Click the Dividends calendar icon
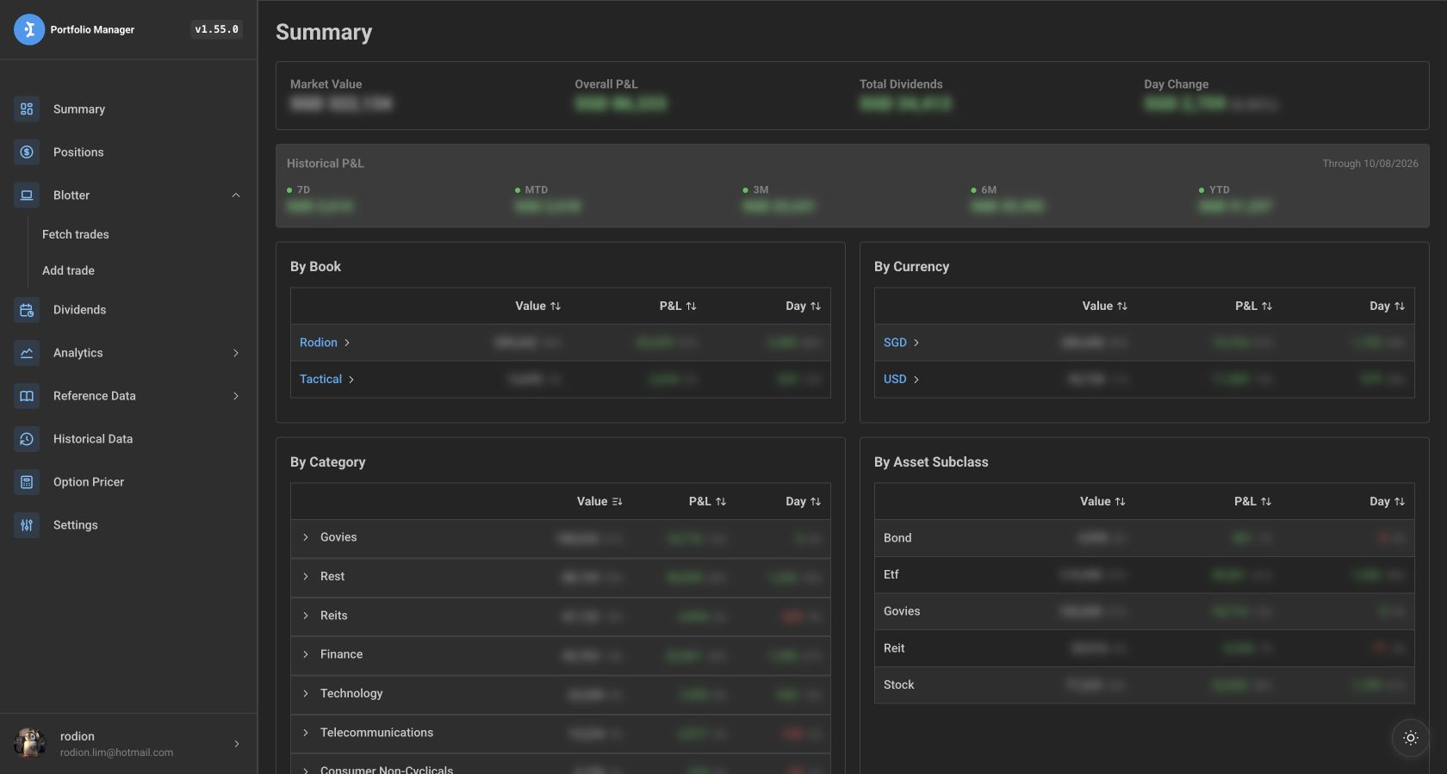This screenshot has height=774, width=1447. pyautogui.click(x=27, y=310)
